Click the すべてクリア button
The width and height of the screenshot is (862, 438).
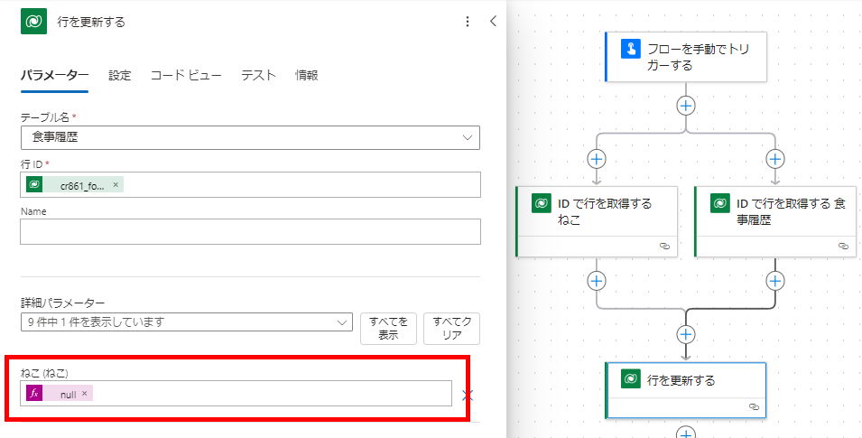451,329
